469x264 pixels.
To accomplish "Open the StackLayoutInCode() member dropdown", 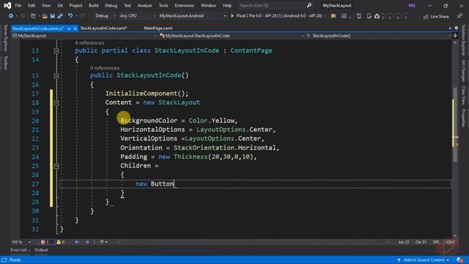I will point(378,36).
